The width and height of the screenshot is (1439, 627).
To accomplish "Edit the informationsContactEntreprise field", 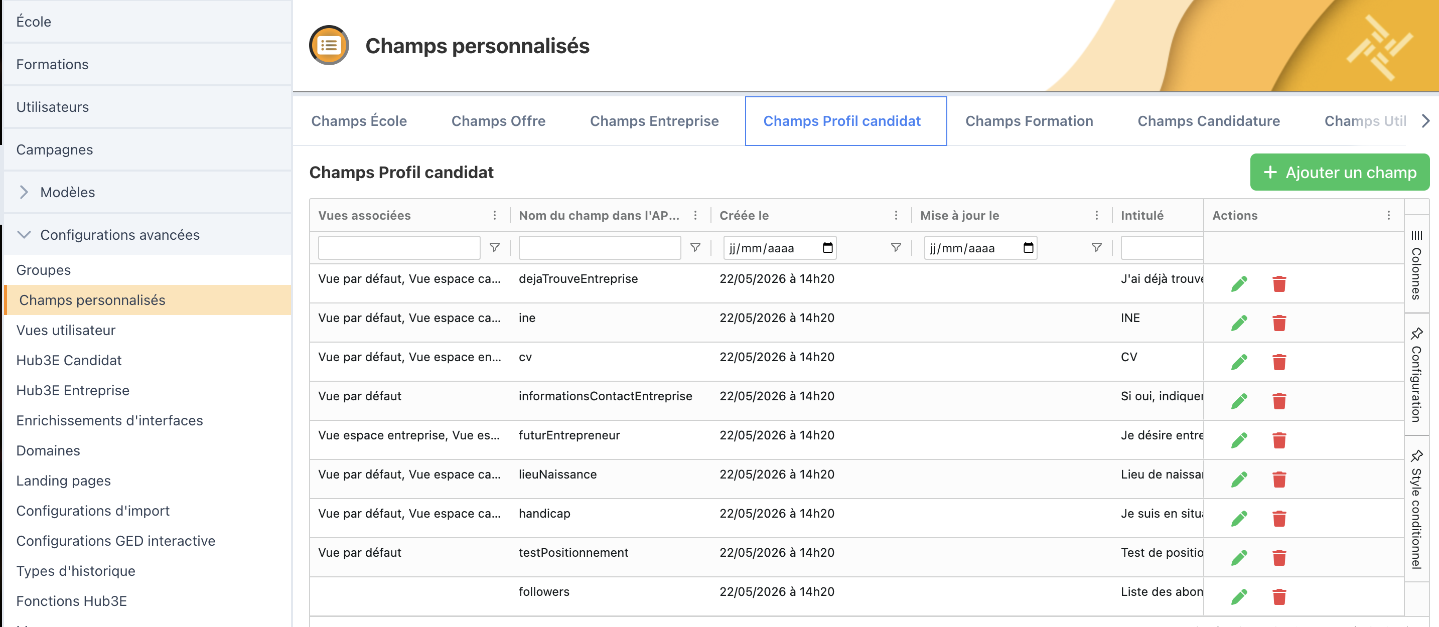I will click(1239, 401).
